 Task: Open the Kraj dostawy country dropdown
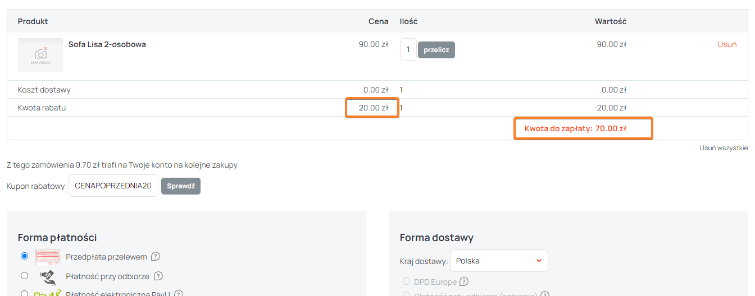click(x=498, y=261)
